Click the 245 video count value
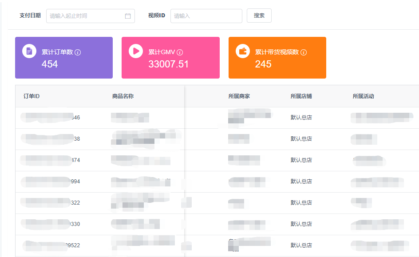This screenshot has height=257, width=419. point(263,64)
